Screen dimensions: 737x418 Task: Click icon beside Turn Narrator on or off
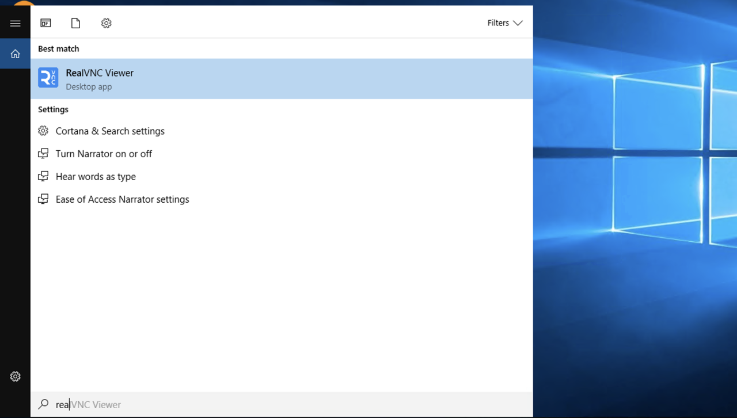(43, 154)
